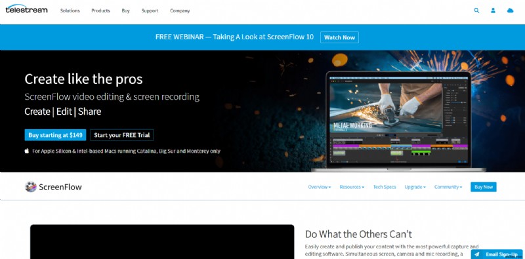Go to Tech Specs page

(x=385, y=187)
